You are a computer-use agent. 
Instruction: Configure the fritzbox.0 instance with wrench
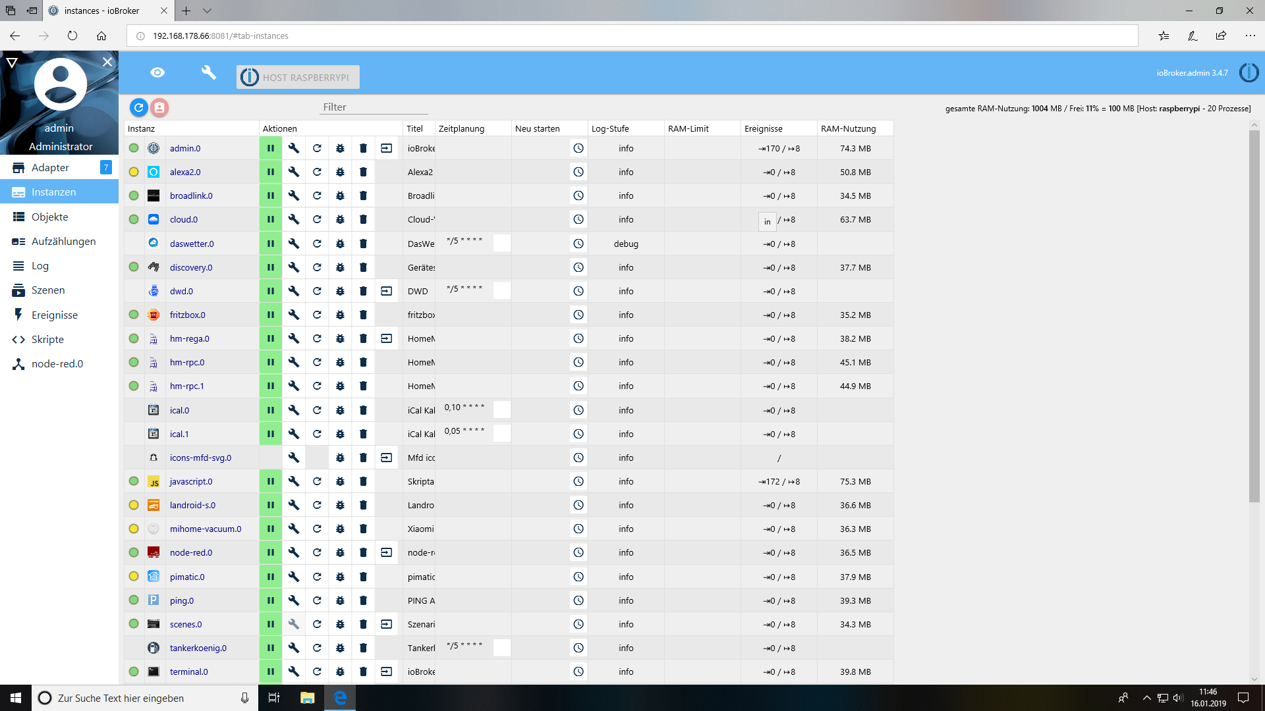[x=294, y=315]
